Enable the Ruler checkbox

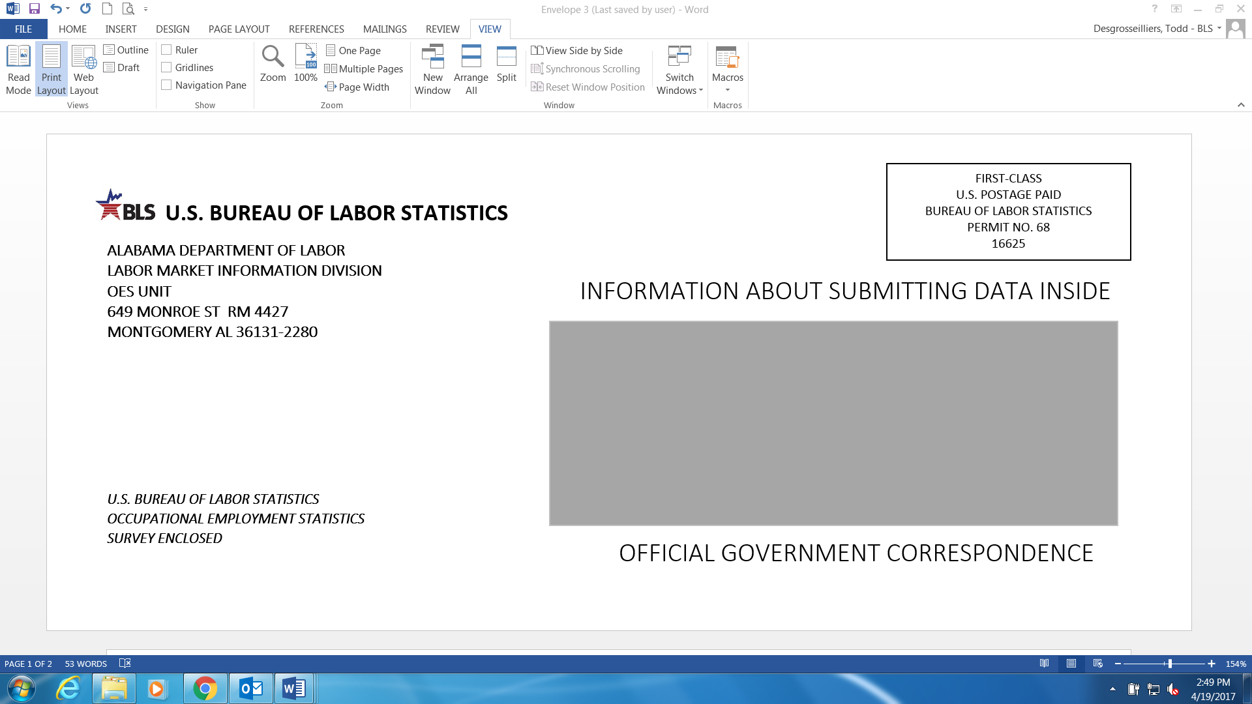(x=167, y=50)
